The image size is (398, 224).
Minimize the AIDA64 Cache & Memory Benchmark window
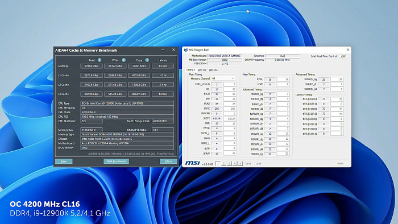(x=163, y=50)
